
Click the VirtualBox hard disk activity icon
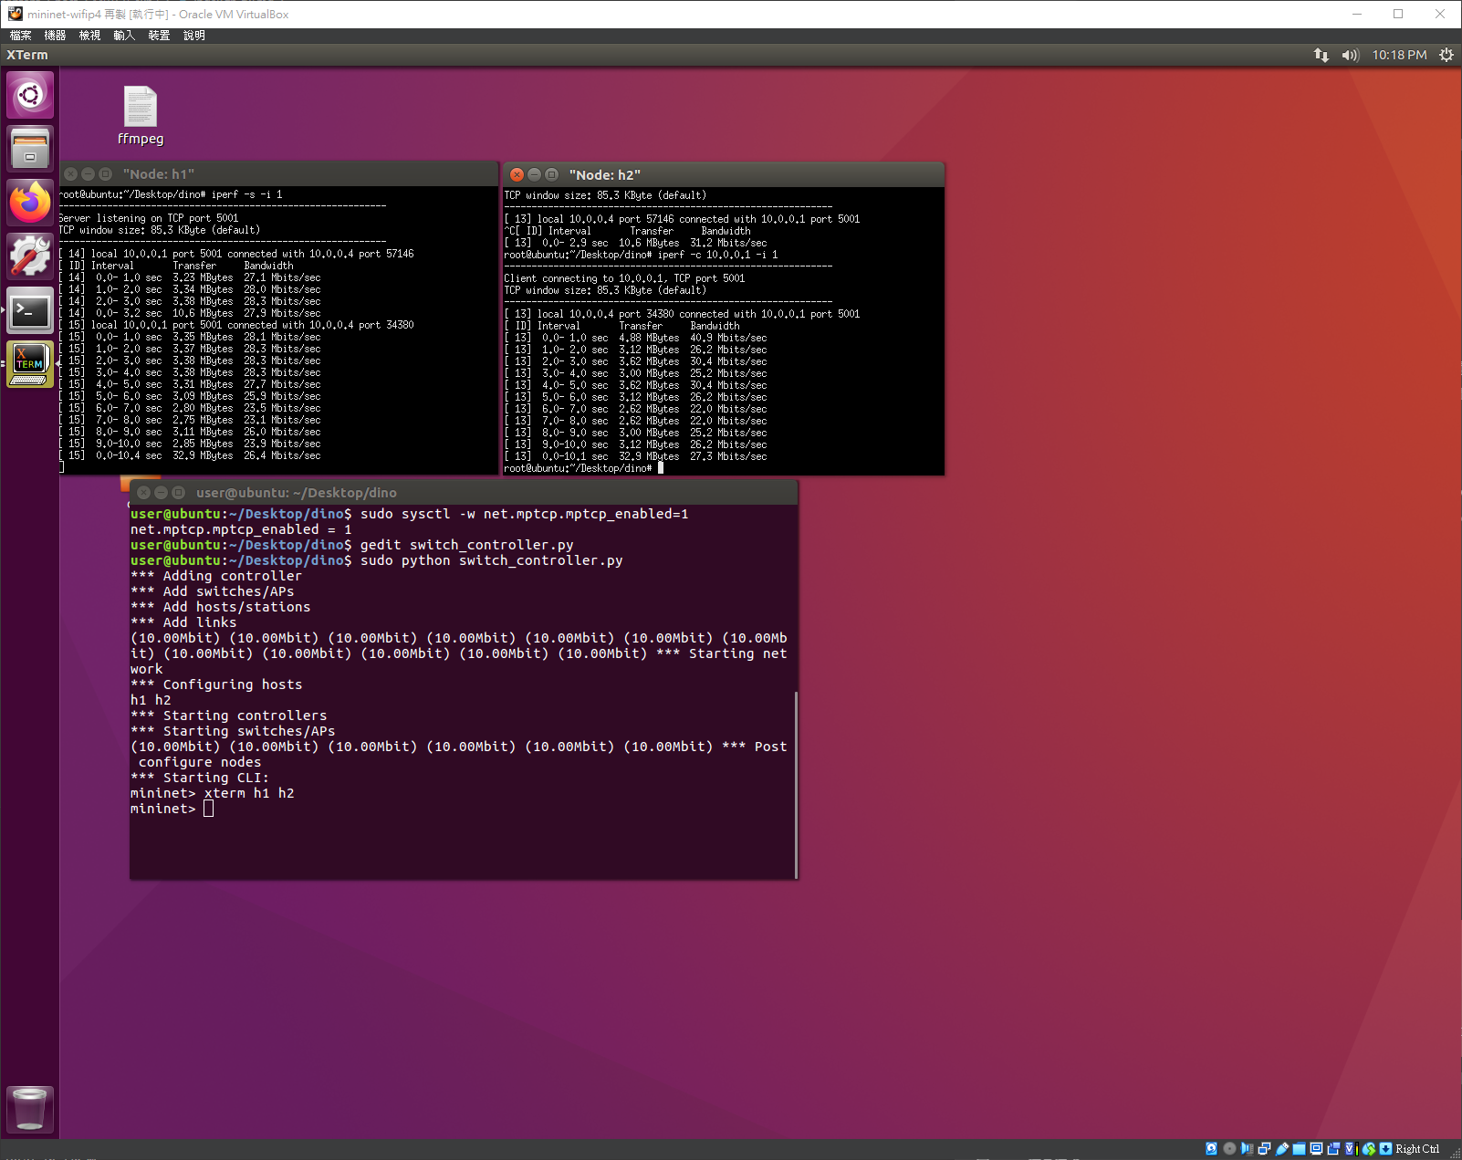click(1211, 1149)
